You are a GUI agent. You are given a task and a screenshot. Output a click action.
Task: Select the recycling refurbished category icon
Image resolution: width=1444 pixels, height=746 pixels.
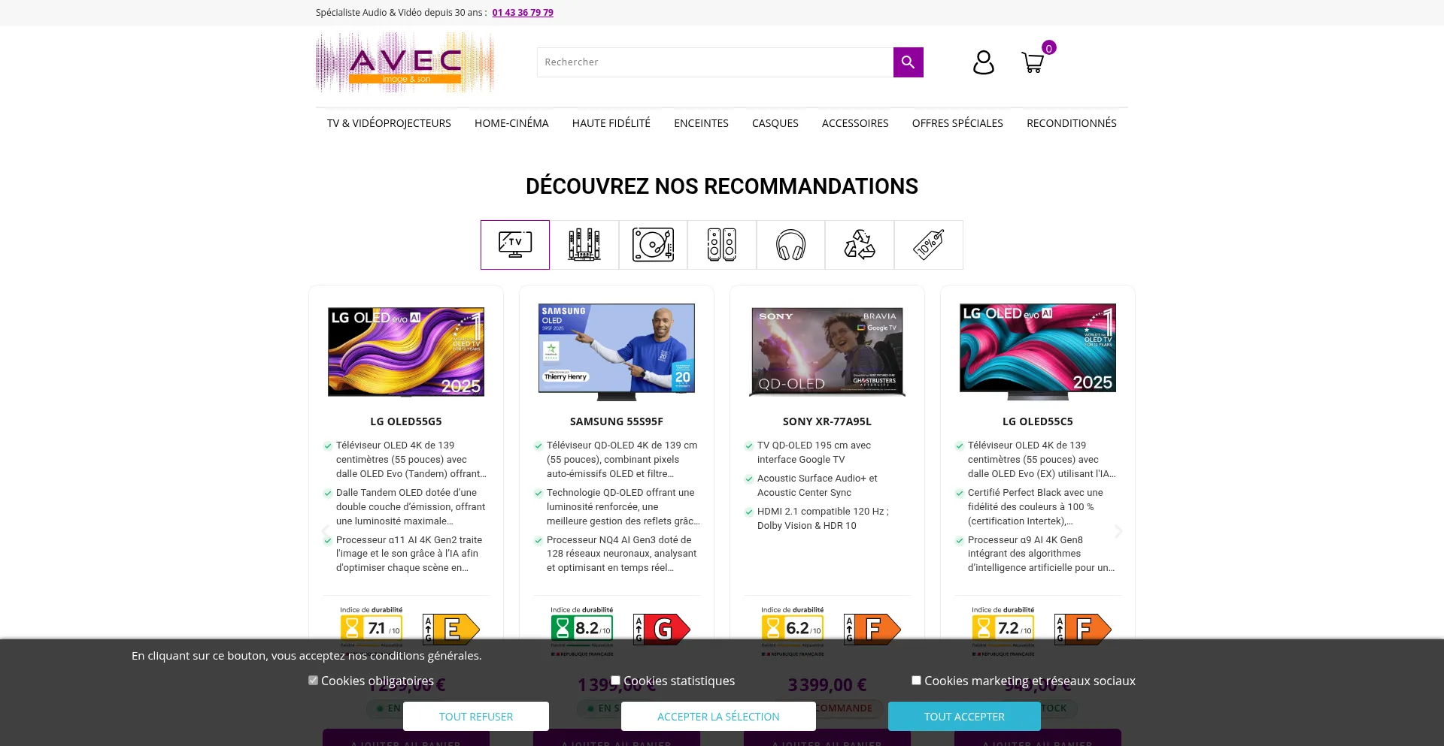(860, 245)
